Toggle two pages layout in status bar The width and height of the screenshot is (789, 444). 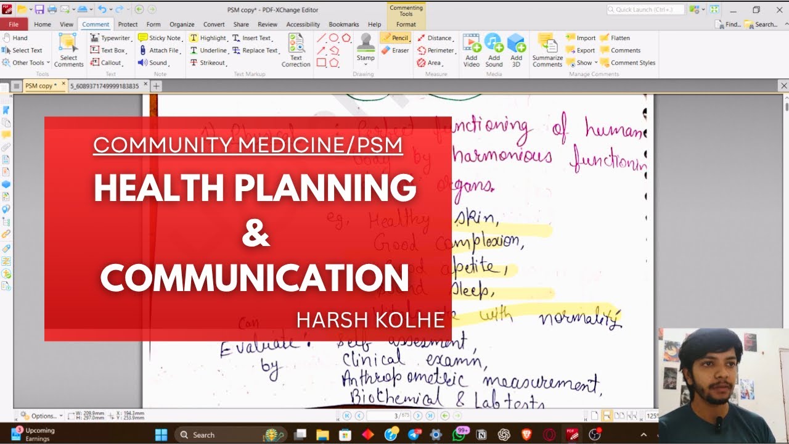pos(619,416)
